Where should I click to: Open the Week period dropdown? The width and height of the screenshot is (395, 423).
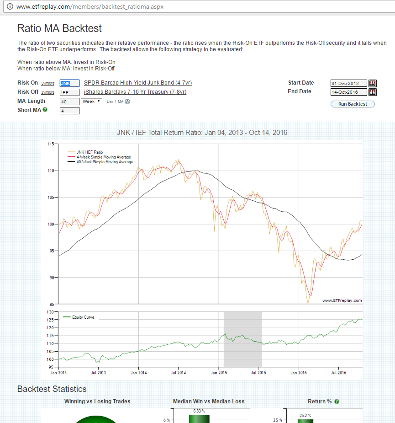[x=92, y=102]
